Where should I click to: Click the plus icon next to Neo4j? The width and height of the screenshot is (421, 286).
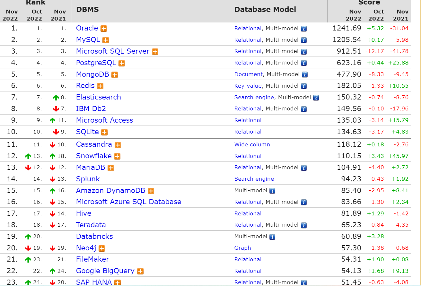pyautogui.click(x=102, y=248)
